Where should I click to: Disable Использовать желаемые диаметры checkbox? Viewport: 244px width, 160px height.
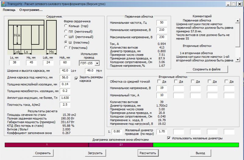pyautogui.click(x=169, y=138)
